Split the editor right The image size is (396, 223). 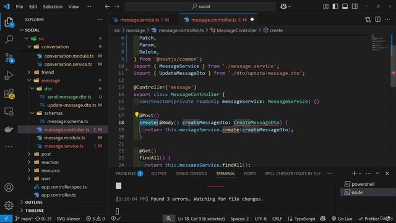pyautogui.click(x=377, y=19)
